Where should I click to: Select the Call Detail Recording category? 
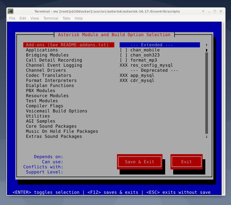click(x=54, y=60)
